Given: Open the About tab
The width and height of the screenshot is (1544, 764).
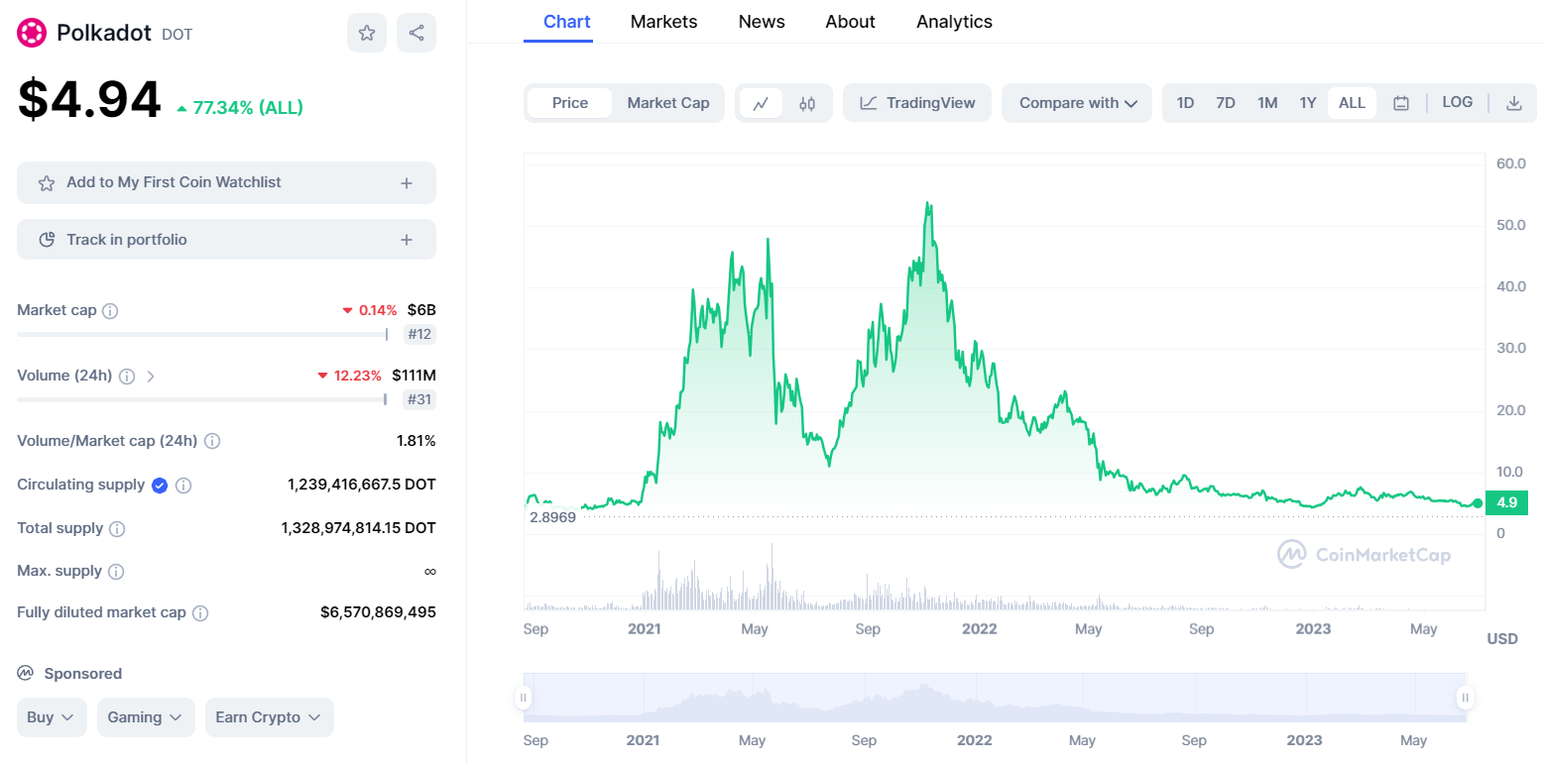Looking at the screenshot, I should [x=850, y=22].
